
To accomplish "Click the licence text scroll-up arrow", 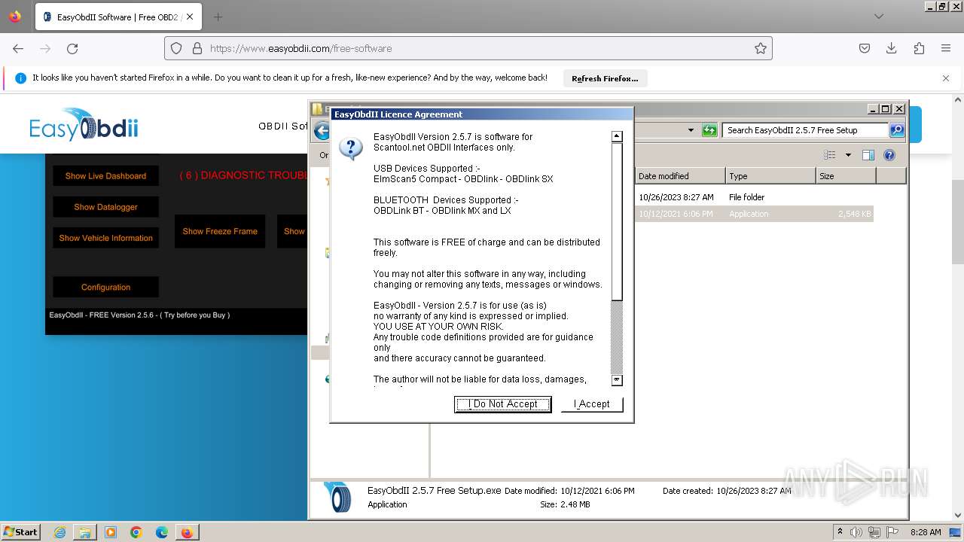I will click(617, 136).
